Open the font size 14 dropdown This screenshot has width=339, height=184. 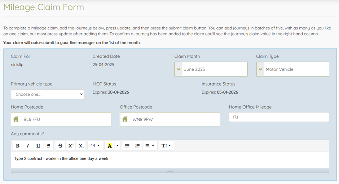[95, 146]
